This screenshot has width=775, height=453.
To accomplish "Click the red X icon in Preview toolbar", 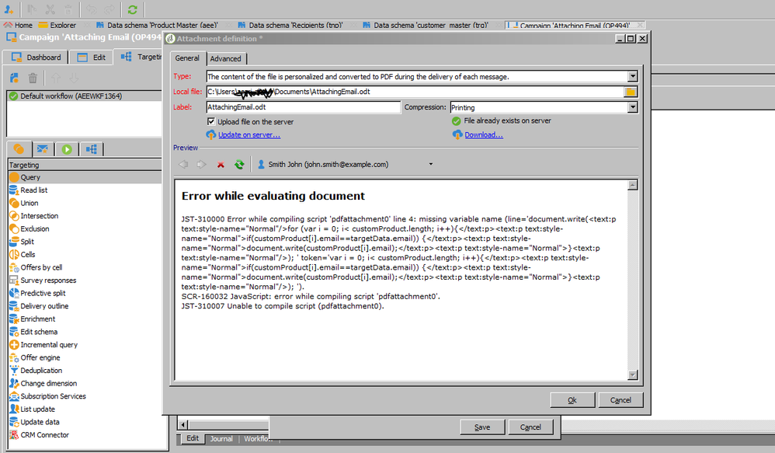I will tap(221, 165).
